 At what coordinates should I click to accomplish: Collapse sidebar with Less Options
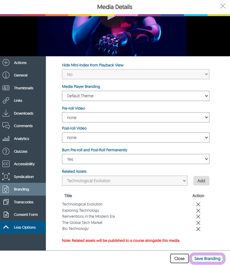pos(23,227)
